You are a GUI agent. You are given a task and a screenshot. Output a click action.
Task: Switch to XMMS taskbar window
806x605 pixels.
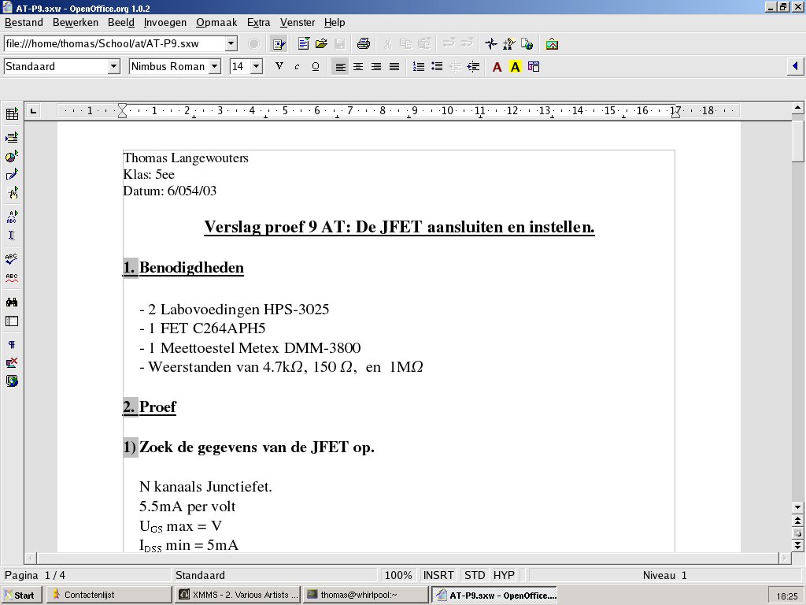click(238, 596)
